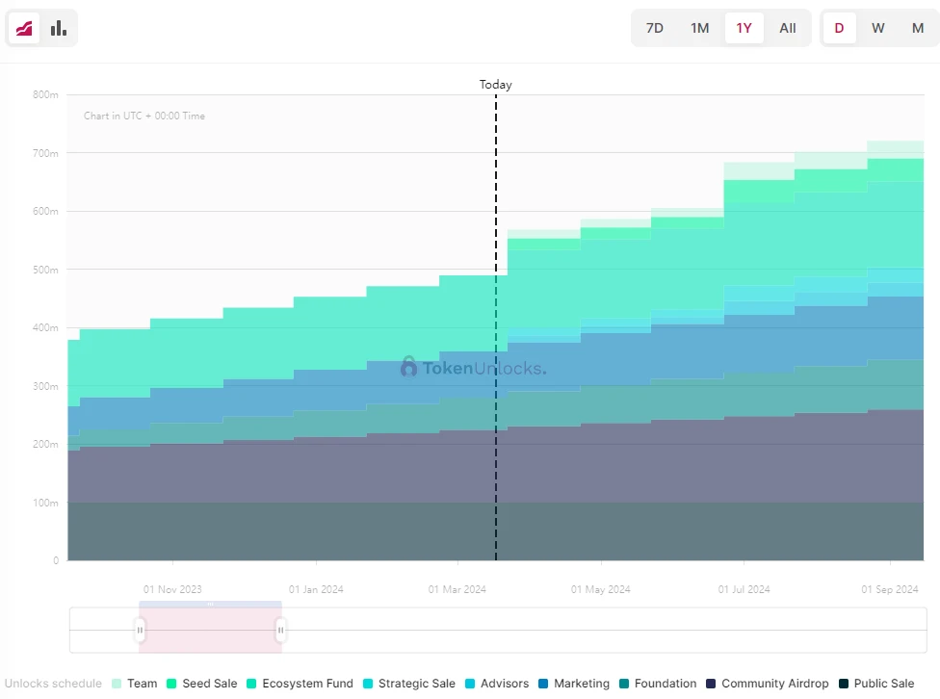Click the Public Sale legend color square
Screen dimensions: 940x699
[x=847, y=684]
